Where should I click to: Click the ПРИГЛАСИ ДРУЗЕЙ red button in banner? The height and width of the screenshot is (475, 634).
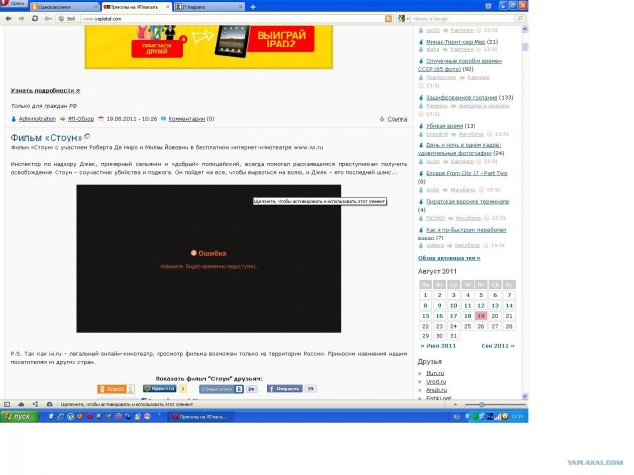click(x=157, y=48)
